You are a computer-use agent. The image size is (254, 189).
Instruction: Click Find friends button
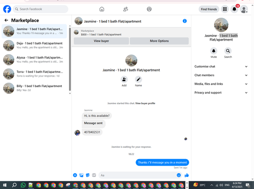209,9
